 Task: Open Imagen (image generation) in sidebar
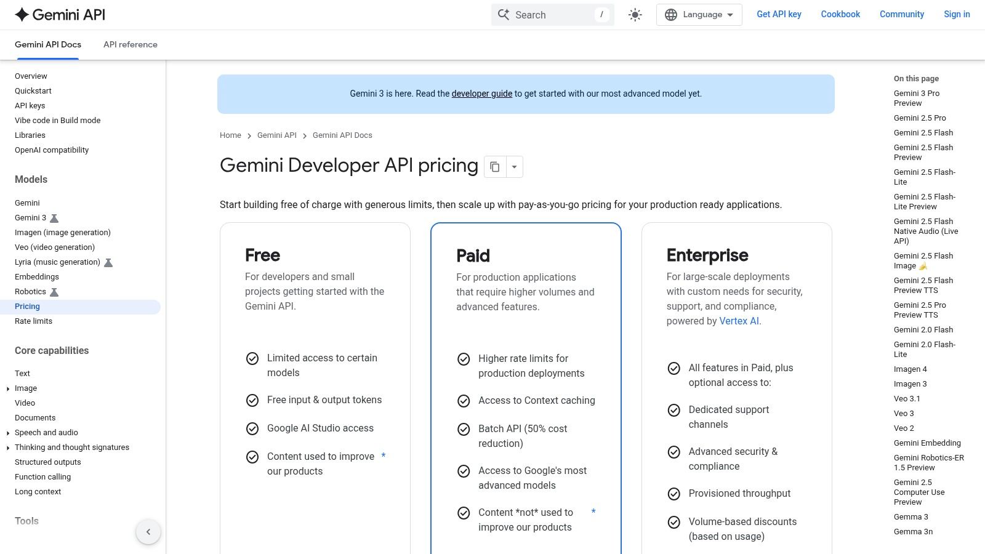[x=63, y=233]
